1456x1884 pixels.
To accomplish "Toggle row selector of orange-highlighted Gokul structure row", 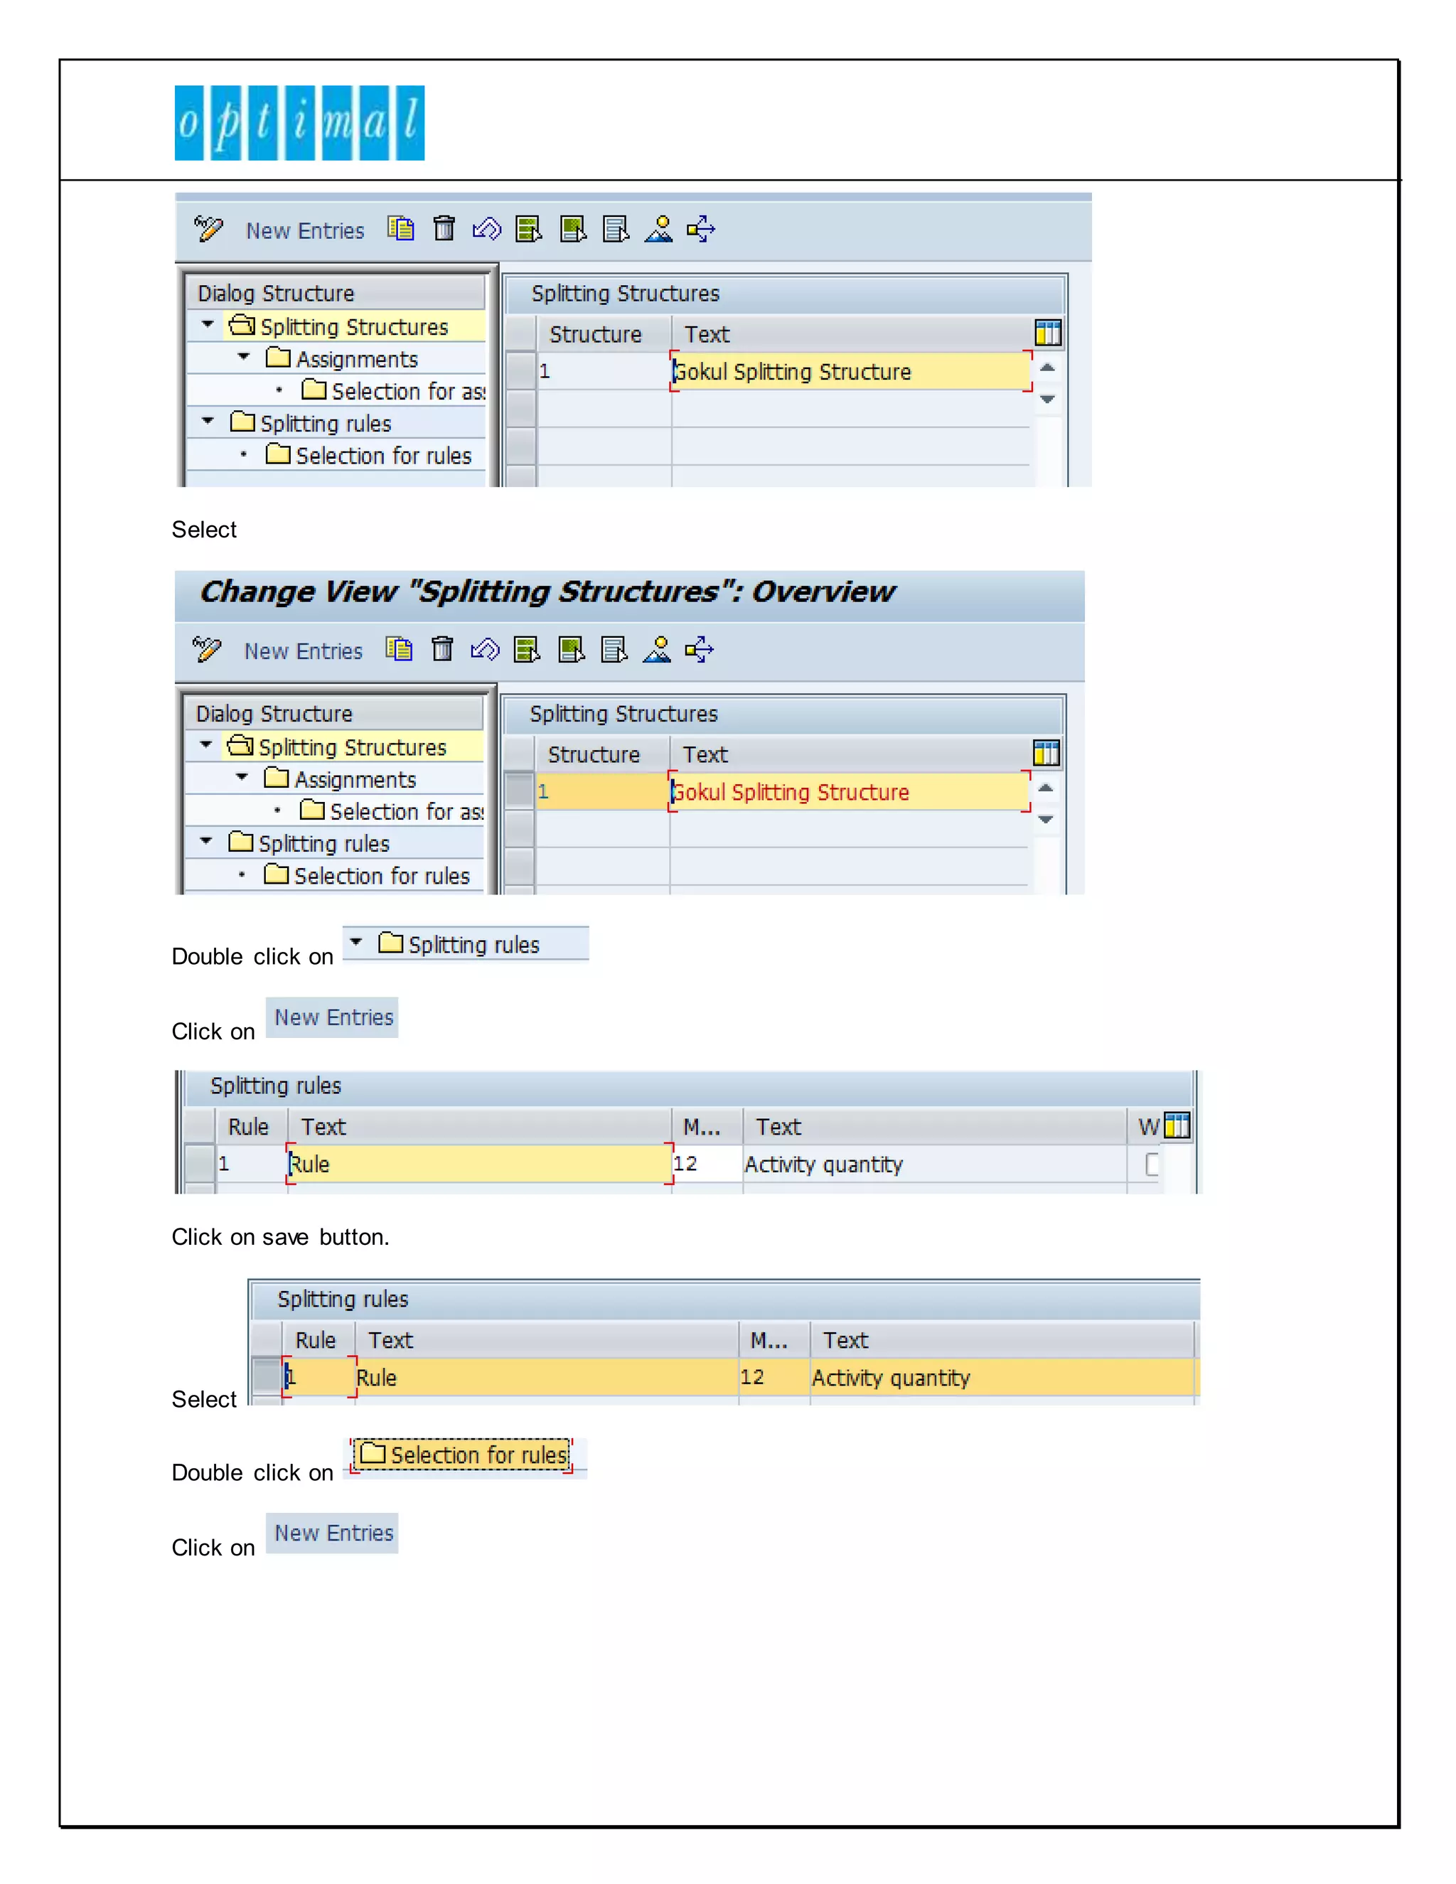I will (x=518, y=791).
